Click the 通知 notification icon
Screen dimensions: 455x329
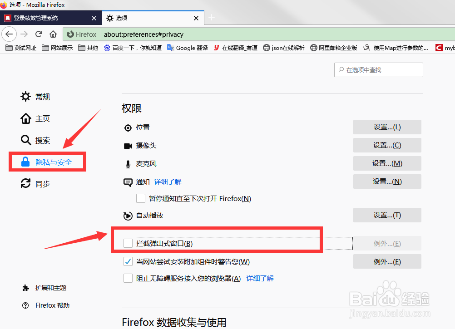click(x=128, y=182)
